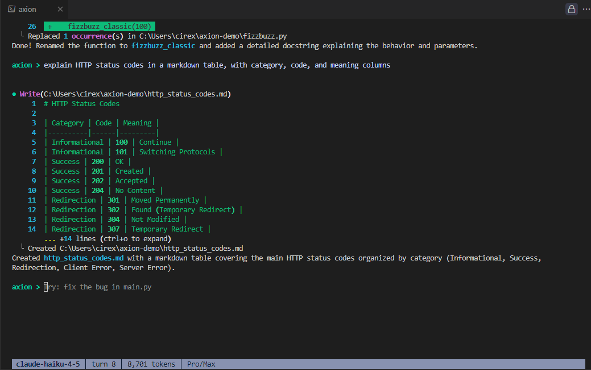Image resolution: width=591 pixels, height=370 pixels.
Task: Click the highlighted '+ fizzbuzz_classic(100)' diff line
Action: click(100, 26)
